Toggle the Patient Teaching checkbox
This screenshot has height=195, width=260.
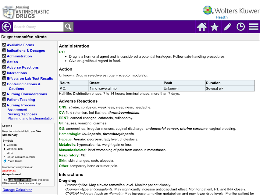click(4, 99)
